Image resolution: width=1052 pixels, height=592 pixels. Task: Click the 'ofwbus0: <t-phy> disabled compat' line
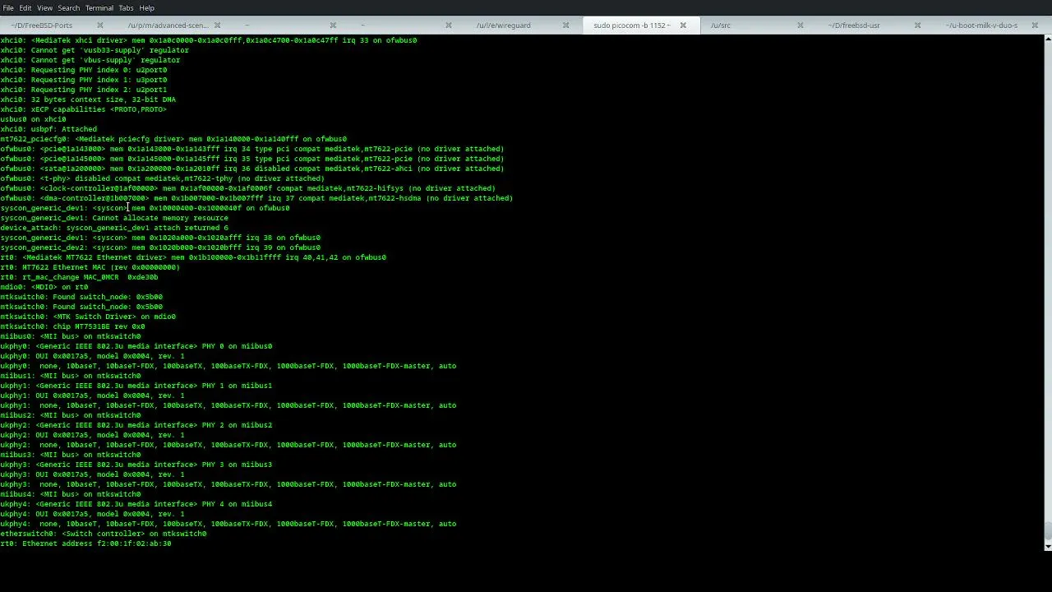(162, 178)
